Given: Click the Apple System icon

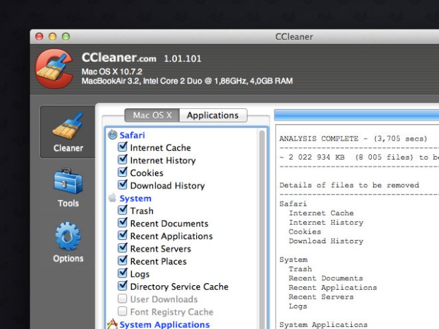Looking at the screenshot, I should [x=112, y=198].
